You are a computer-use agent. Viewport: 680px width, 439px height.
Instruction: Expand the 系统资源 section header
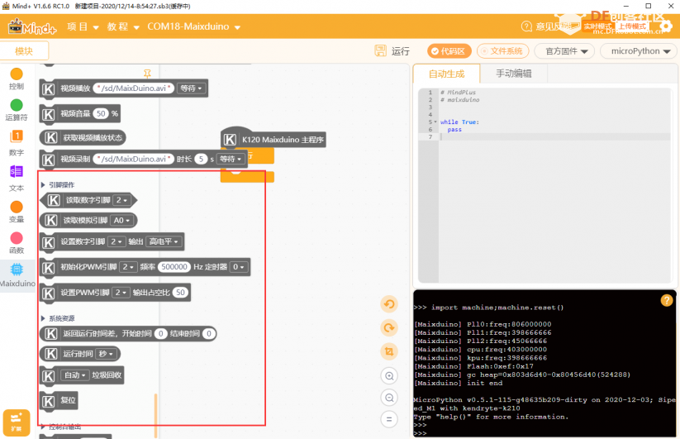point(58,318)
